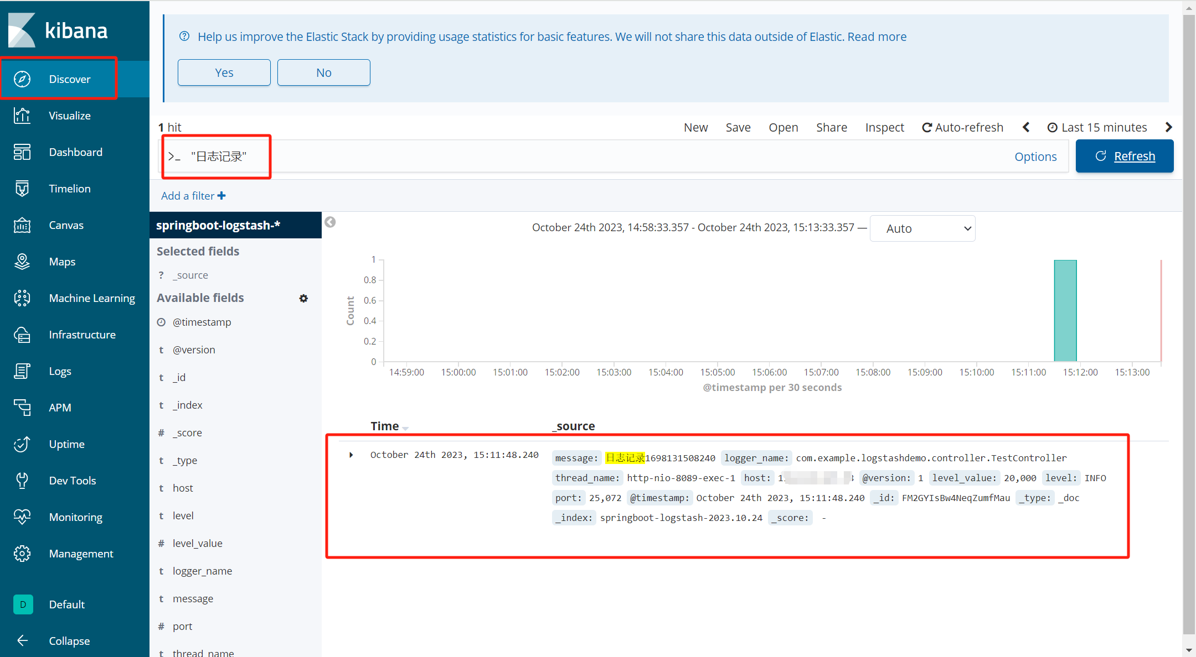The width and height of the screenshot is (1196, 657).
Task: Open the Dev Tools wrench icon
Action: [22, 481]
